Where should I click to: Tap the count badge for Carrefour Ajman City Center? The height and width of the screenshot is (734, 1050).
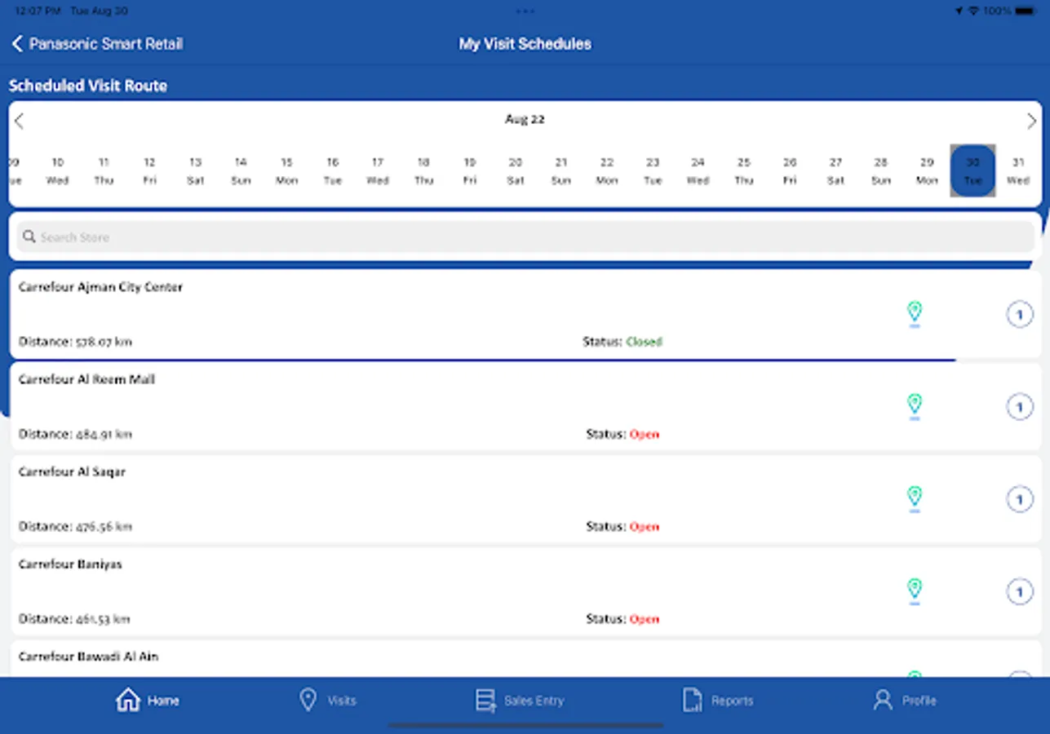pyautogui.click(x=1020, y=315)
